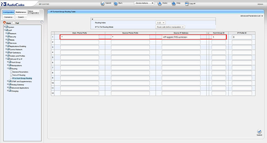This screenshot has width=267, height=143.
Task: Click row 1 Source IP Address field
Action: pyautogui.click(x=181, y=37)
